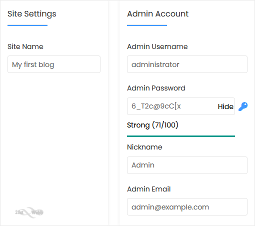Focus the Site Name input field
Viewport: 255px width, 226px height.
coord(54,64)
